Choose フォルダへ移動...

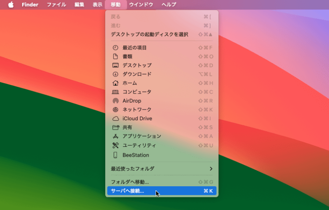pyautogui.click(x=162, y=182)
